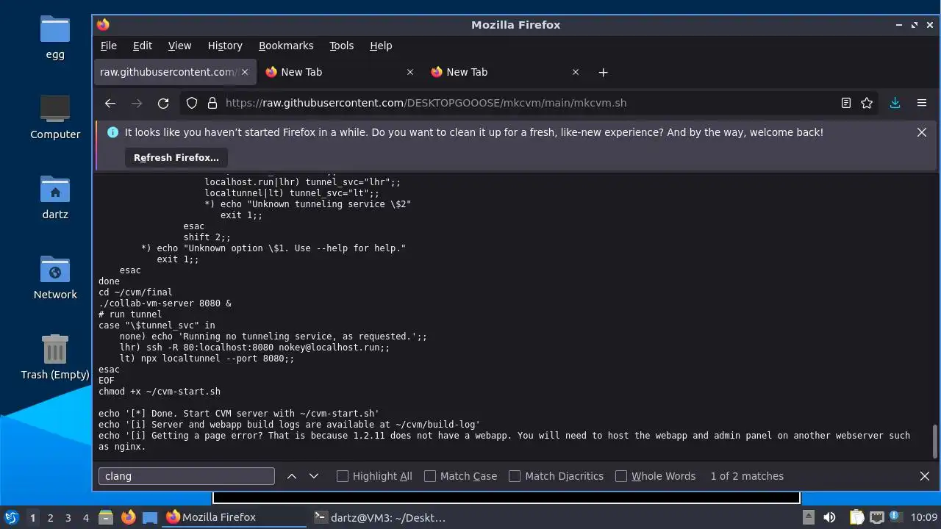Click the 'chmod +x ~/cvm-start.sh' line
Screen dimensions: 941x529
[160, 392]
